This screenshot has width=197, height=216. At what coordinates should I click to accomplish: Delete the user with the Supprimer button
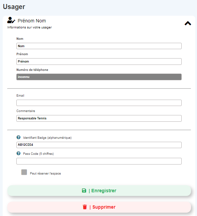(99, 207)
